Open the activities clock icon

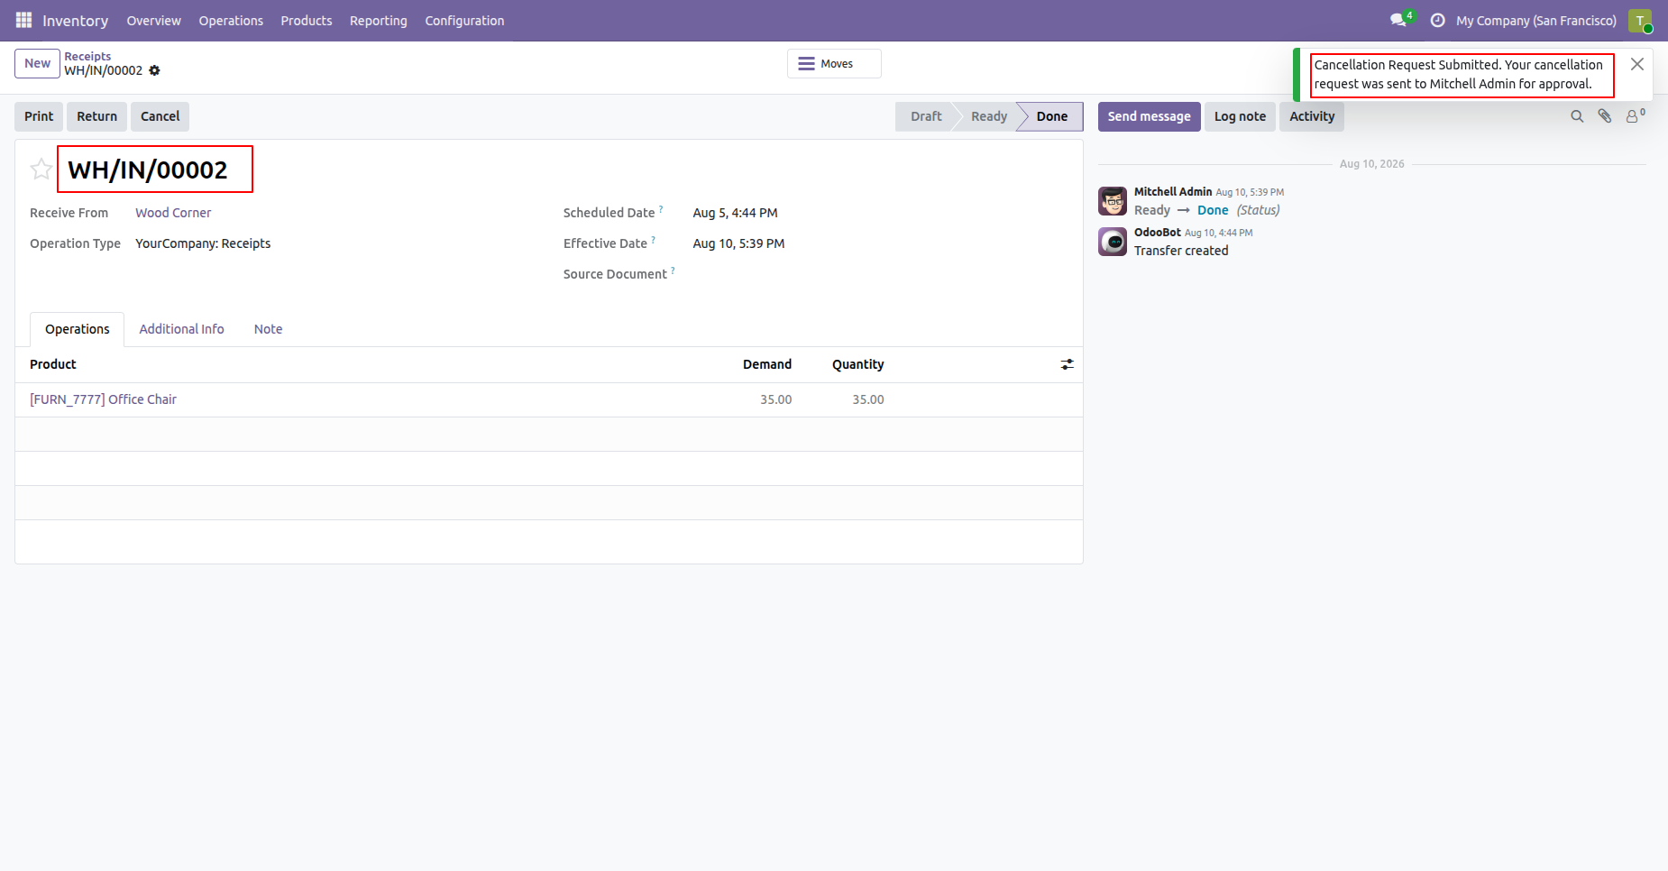pyautogui.click(x=1438, y=20)
